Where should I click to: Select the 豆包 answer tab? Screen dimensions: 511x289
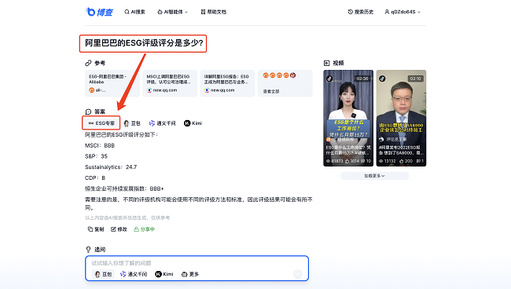132,123
